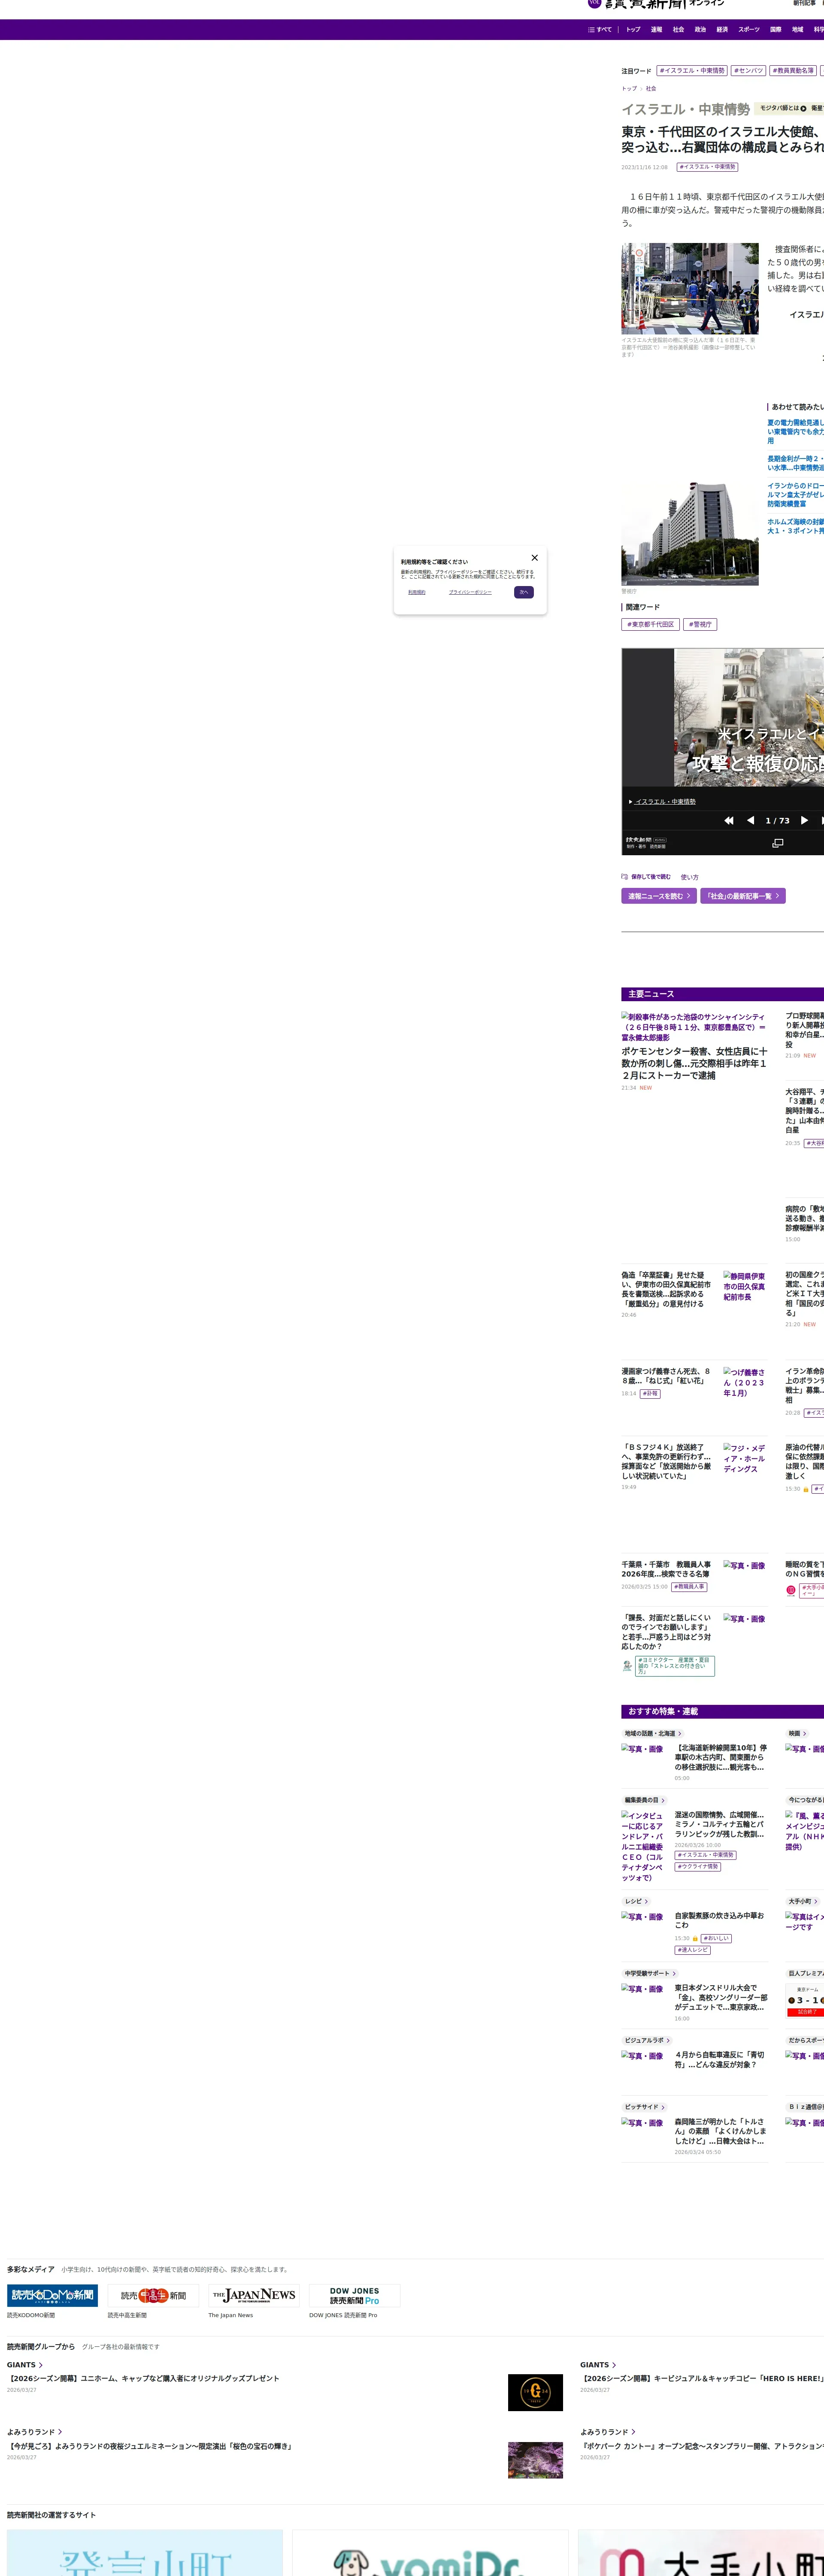This screenshot has width=824, height=2576.
Task: Click the save-for-later folder icon
Action: (x=624, y=877)
